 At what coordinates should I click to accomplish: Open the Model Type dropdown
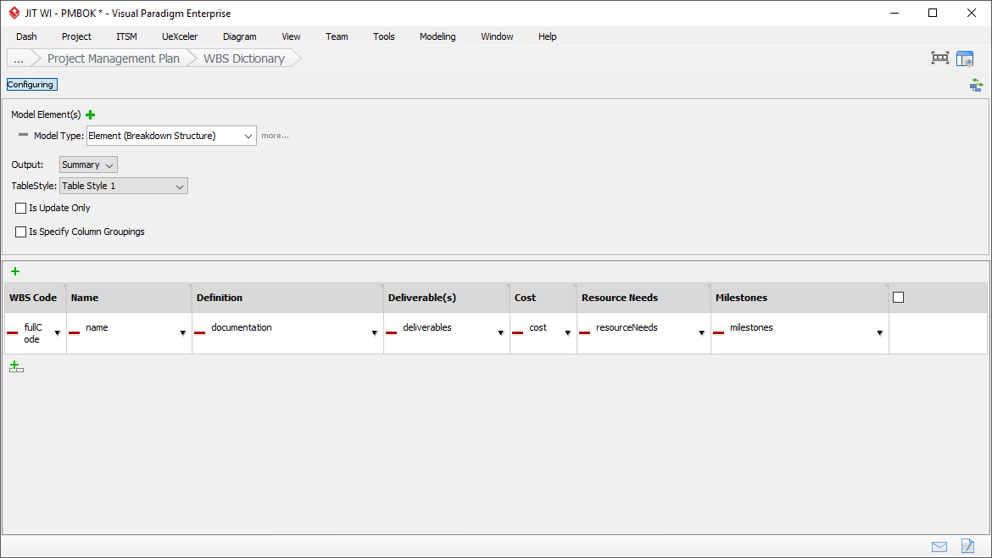(x=171, y=136)
